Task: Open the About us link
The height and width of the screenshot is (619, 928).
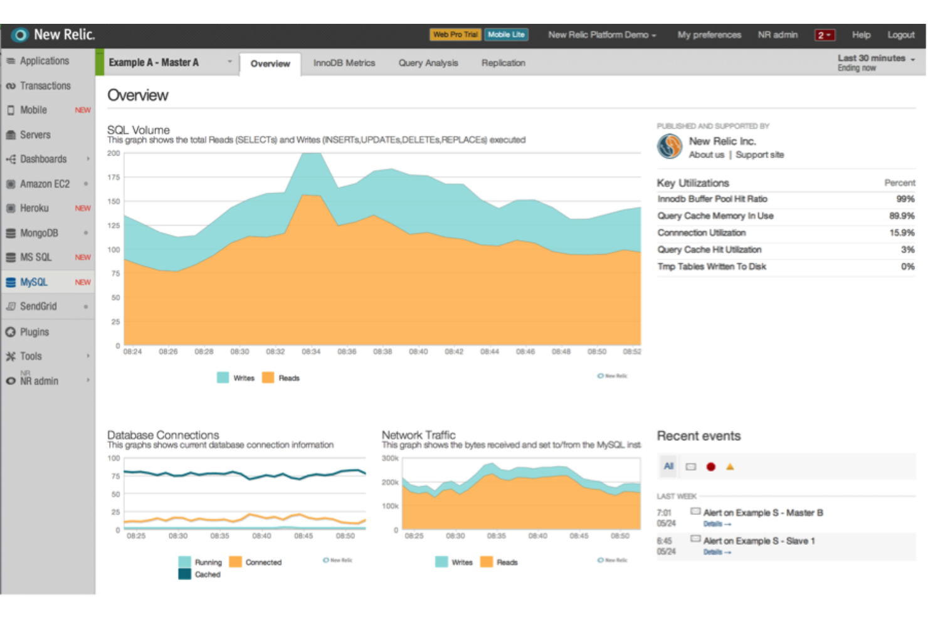Action: (x=706, y=155)
